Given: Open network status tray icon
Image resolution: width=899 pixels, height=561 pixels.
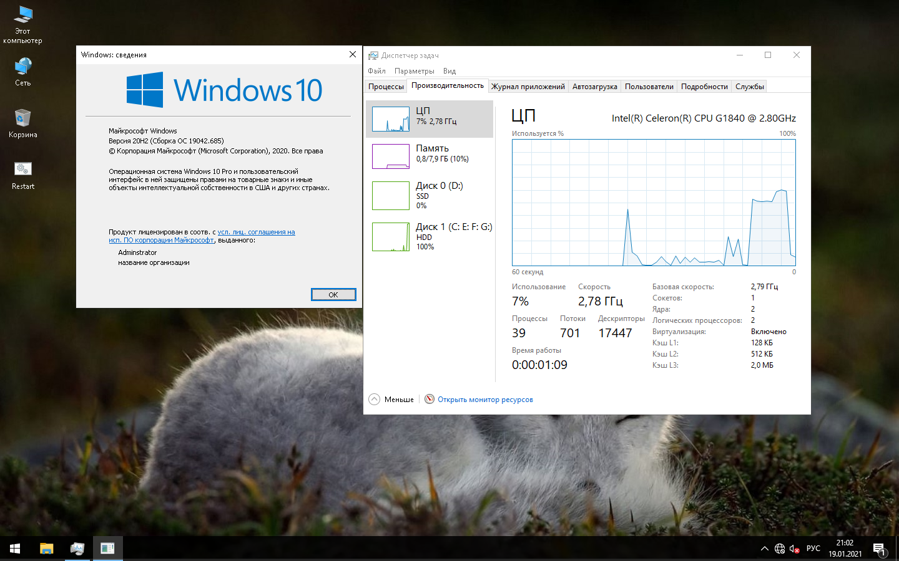Looking at the screenshot, I should click(x=780, y=549).
